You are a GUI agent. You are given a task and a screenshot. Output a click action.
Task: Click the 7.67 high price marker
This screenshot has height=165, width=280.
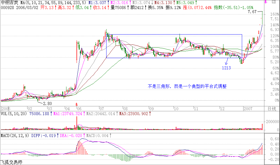pos(252,12)
